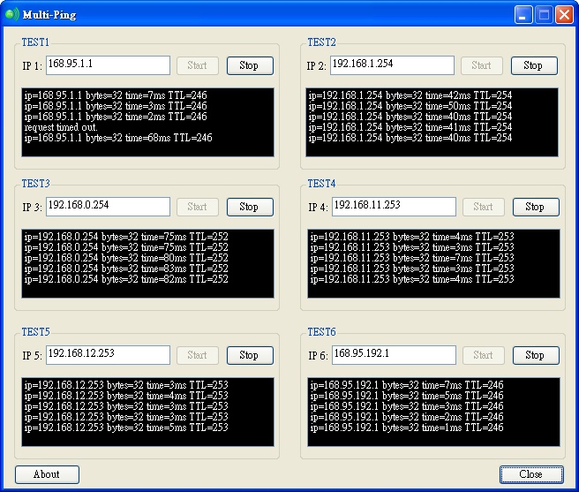The image size is (579, 492).
Task: Click the disabled Start button in TEST1
Action: coord(198,65)
